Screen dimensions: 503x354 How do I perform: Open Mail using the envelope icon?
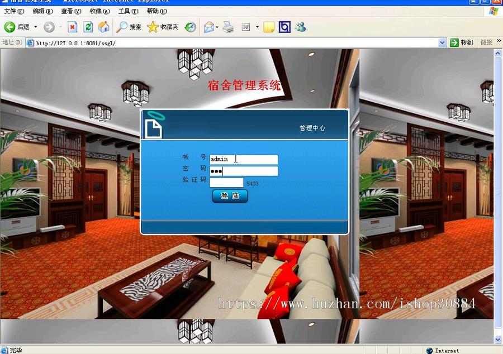[208, 27]
